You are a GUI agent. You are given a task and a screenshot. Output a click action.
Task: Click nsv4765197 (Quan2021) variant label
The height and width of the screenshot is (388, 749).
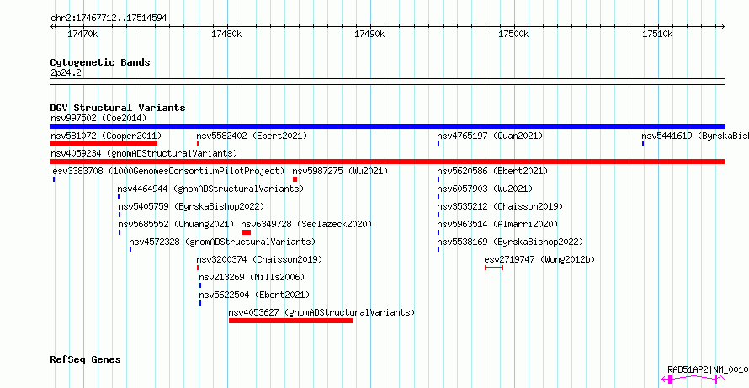[x=490, y=136]
